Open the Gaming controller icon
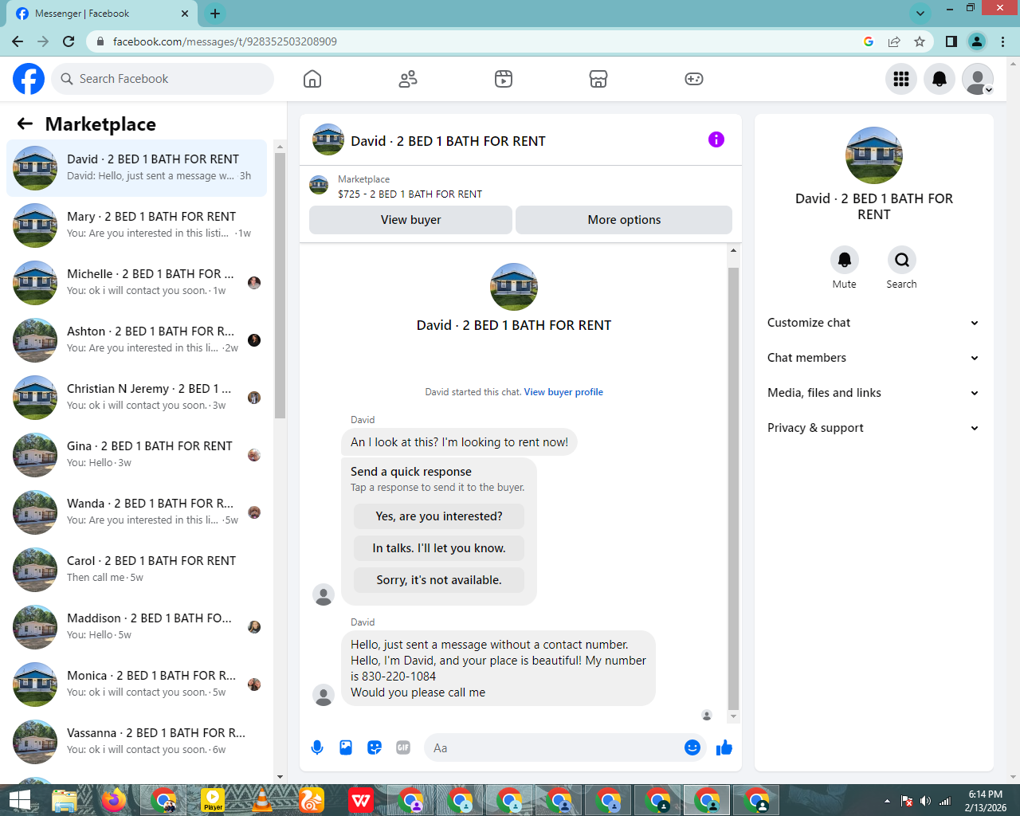 [x=694, y=79]
